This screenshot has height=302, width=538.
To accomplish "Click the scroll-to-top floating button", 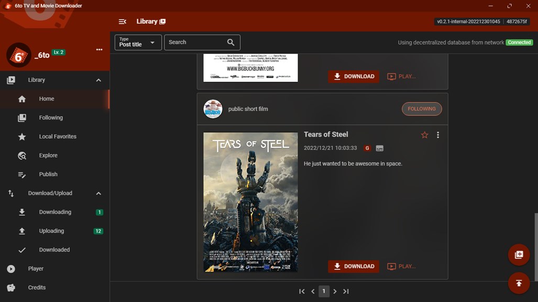I will [x=519, y=283].
